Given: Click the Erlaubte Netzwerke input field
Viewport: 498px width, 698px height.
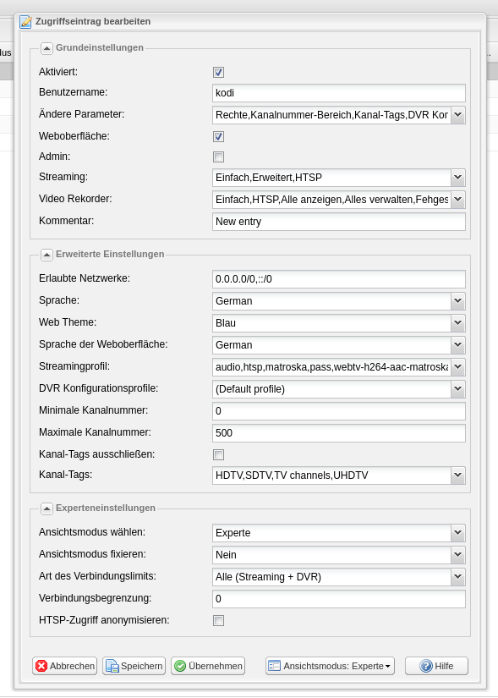Looking at the screenshot, I should (x=339, y=279).
